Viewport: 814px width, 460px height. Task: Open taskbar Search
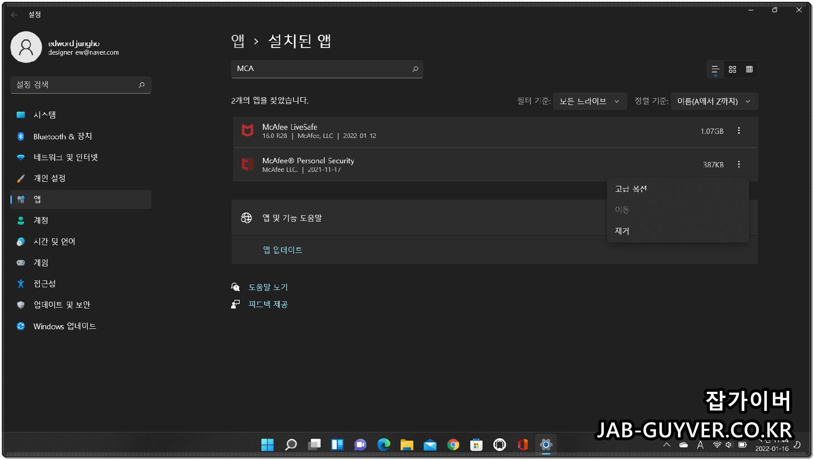point(291,445)
